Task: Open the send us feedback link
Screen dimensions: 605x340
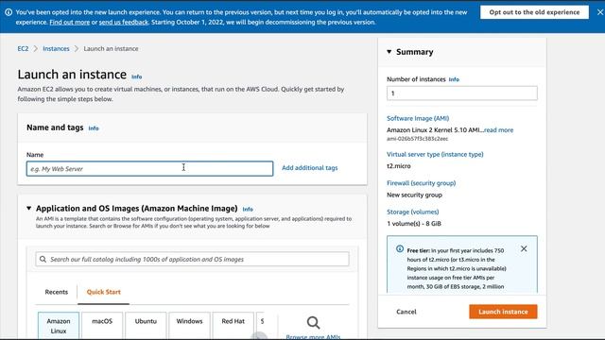Action: [x=124, y=23]
